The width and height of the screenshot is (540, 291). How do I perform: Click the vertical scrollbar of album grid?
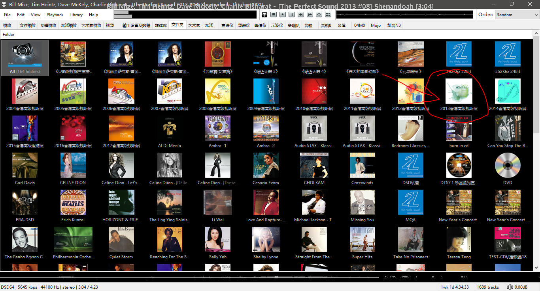[x=536, y=158]
